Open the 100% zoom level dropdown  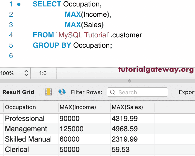pyautogui.click(x=26, y=73)
